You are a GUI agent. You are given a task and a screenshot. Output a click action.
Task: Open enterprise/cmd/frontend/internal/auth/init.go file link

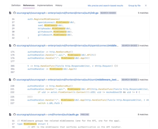[73, 13]
